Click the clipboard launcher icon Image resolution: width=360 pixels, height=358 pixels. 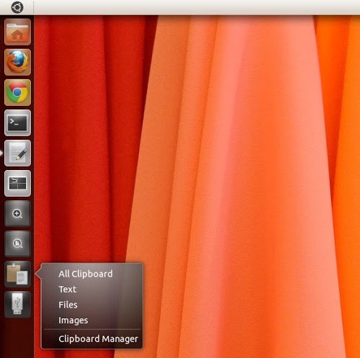(x=17, y=274)
